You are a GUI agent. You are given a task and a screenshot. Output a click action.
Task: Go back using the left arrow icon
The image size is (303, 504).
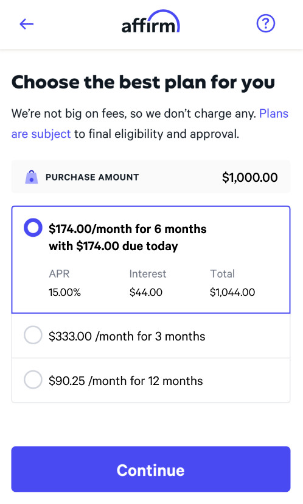pos(26,24)
